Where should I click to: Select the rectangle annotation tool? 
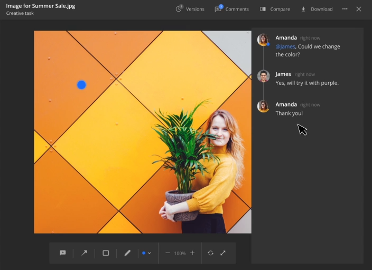[x=106, y=253]
